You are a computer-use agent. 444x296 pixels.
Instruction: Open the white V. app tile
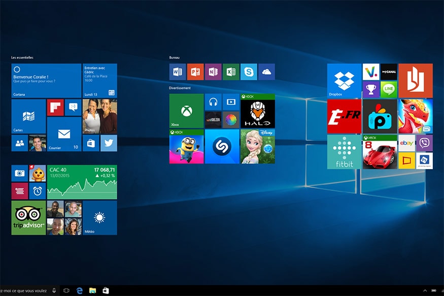point(371,72)
